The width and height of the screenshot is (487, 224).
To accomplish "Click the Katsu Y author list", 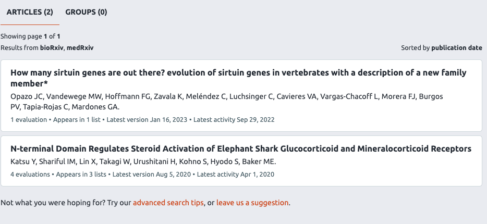I will (143, 161).
